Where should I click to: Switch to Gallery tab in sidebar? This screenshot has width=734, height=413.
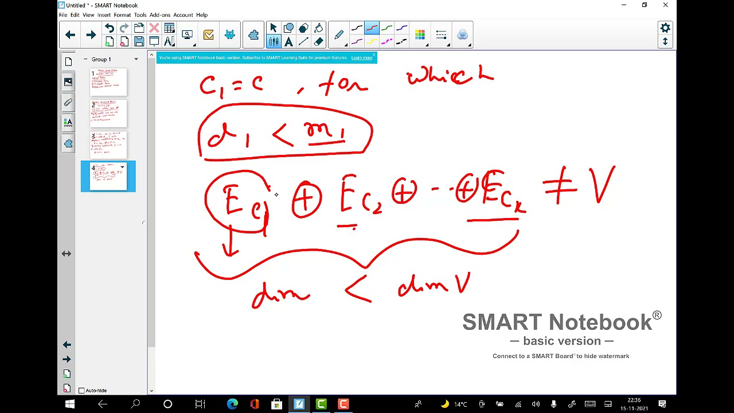click(68, 82)
